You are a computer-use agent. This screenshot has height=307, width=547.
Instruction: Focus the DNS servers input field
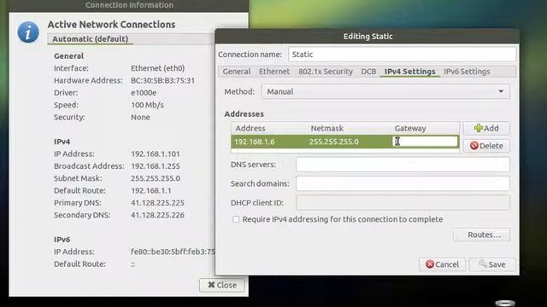[x=403, y=165]
